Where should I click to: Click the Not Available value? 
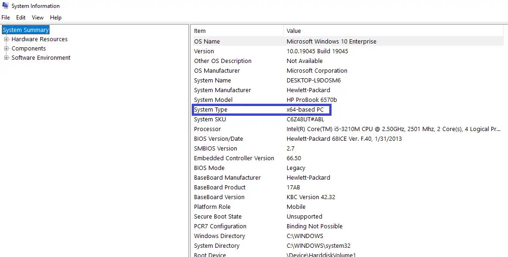(305, 61)
